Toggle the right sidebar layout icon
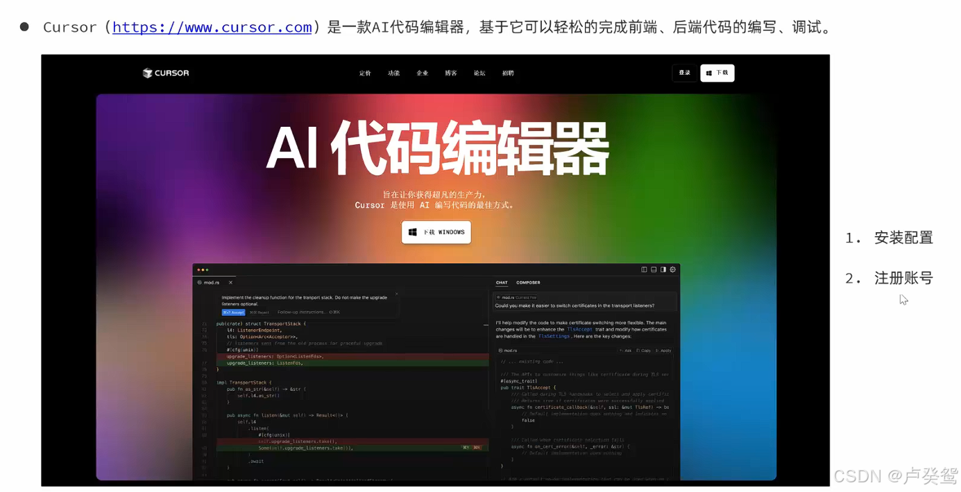Image resolution: width=961 pixels, height=492 pixels. pyautogui.click(x=663, y=270)
